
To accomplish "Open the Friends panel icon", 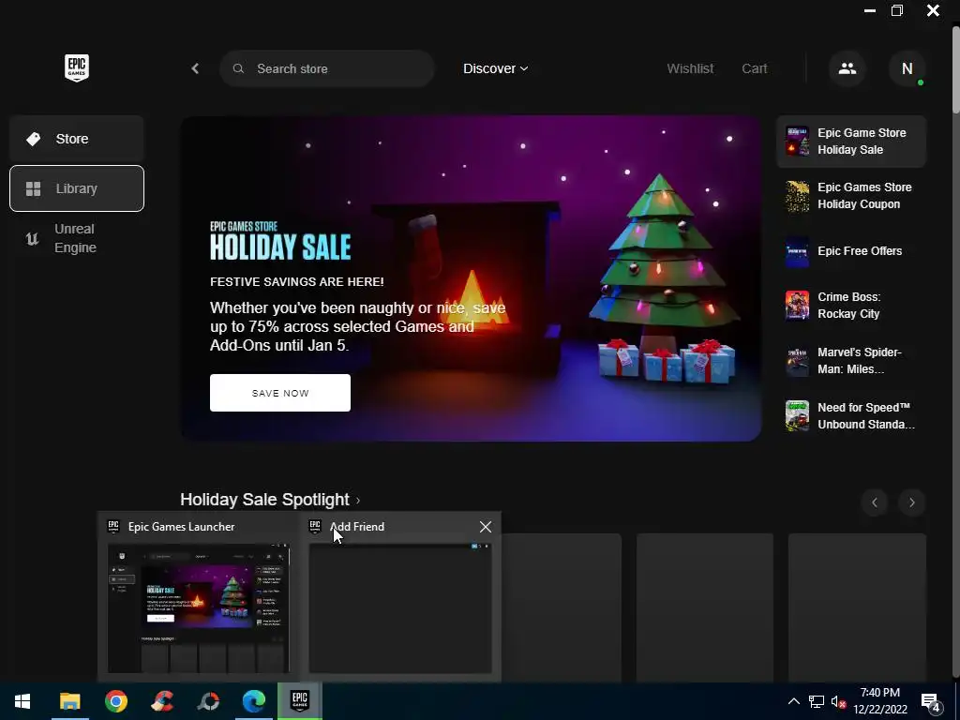I will [x=847, y=68].
